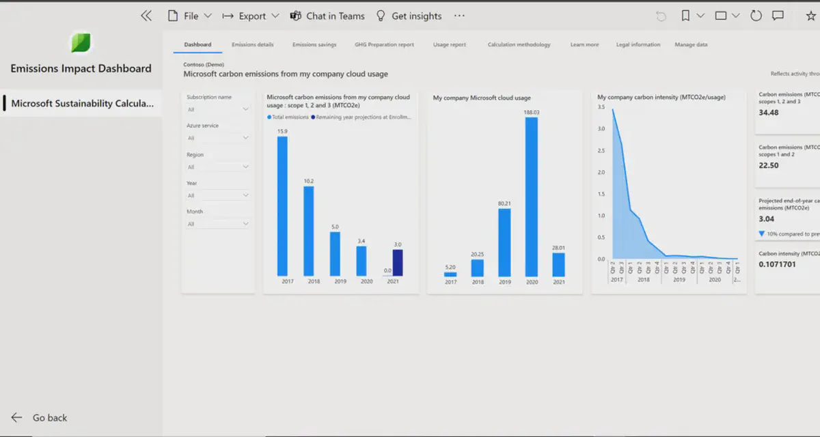Open Chat in Teams from the toolbar

[327, 15]
